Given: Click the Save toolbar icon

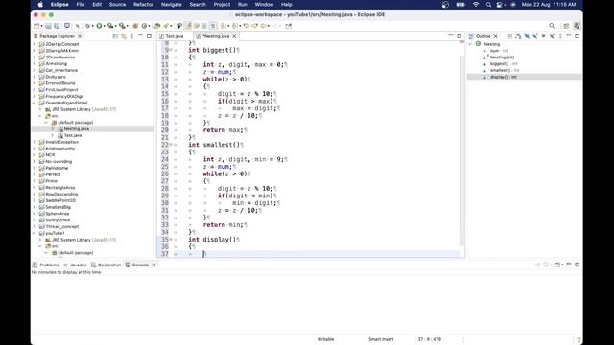Looking at the screenshot, I should click(x=48, y=26).
